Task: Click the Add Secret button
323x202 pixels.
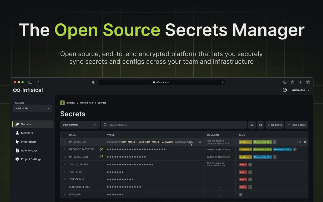Action: click(x=296, y=125)
